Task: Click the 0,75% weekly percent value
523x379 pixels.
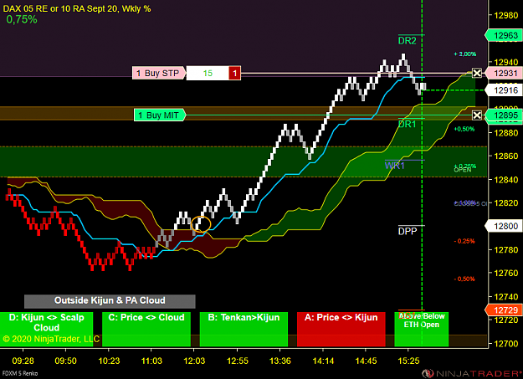Action: (22, 20)
